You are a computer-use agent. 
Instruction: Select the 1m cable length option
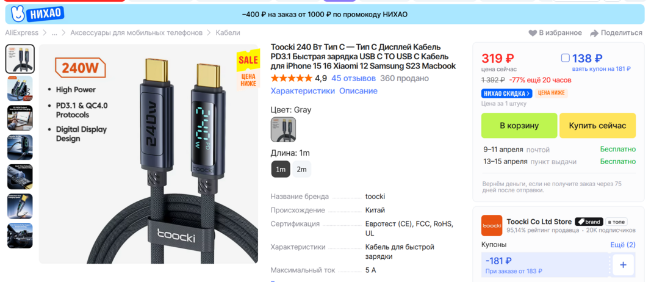pyautogui.click(x=281, y=169)
